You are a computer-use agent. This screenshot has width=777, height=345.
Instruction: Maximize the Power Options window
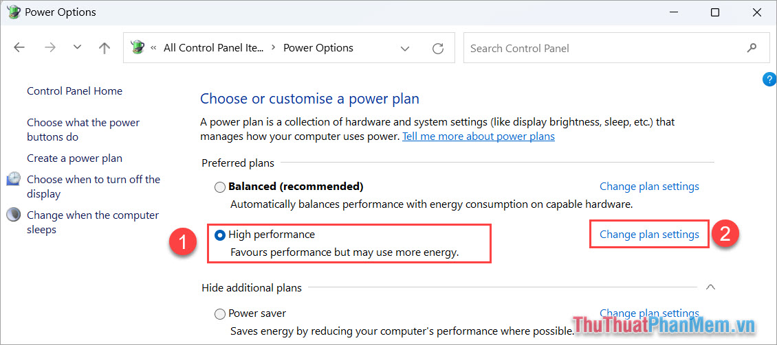pos(714,12)
